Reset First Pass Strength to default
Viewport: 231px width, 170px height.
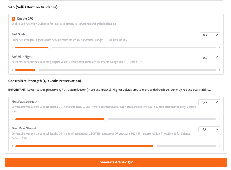tap(217, 102)
